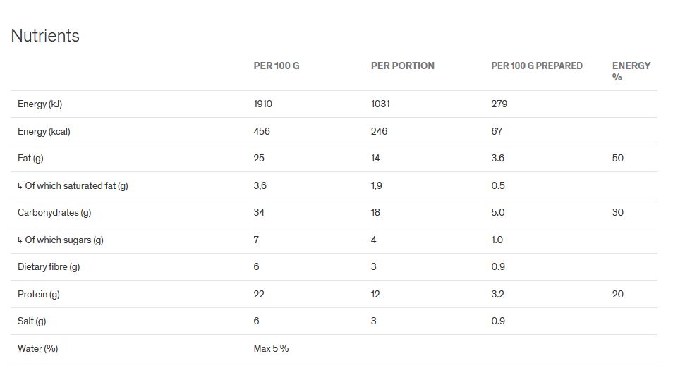Viewport: 673px width, 387px height.
Task: Click the 1910 kJ per 100 g value
Action: click(x=262, y=104)
